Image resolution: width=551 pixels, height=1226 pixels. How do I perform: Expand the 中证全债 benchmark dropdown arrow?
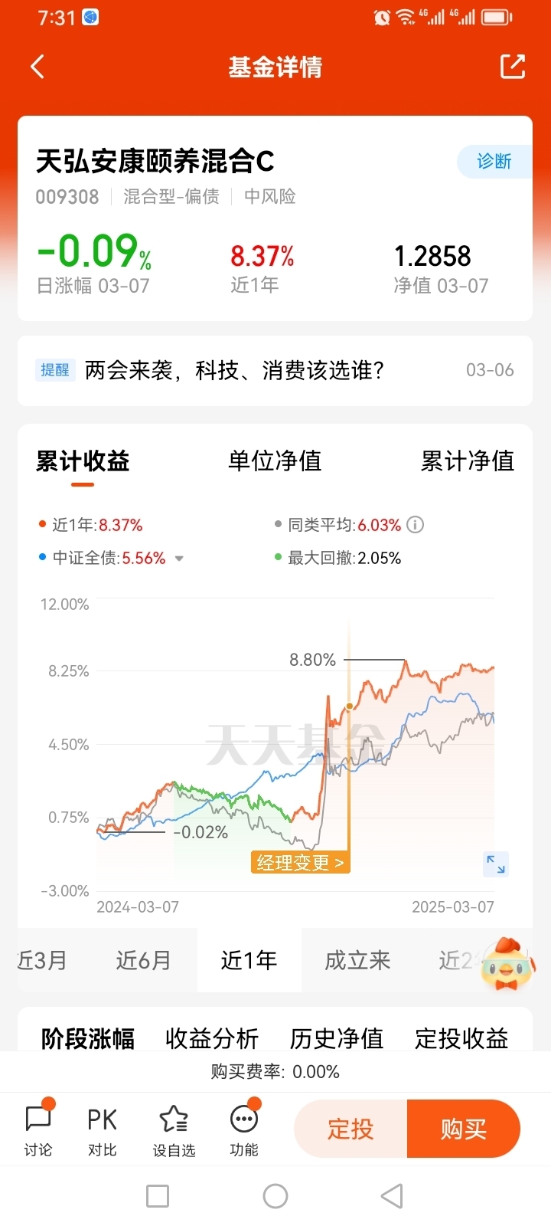point(179,559)
